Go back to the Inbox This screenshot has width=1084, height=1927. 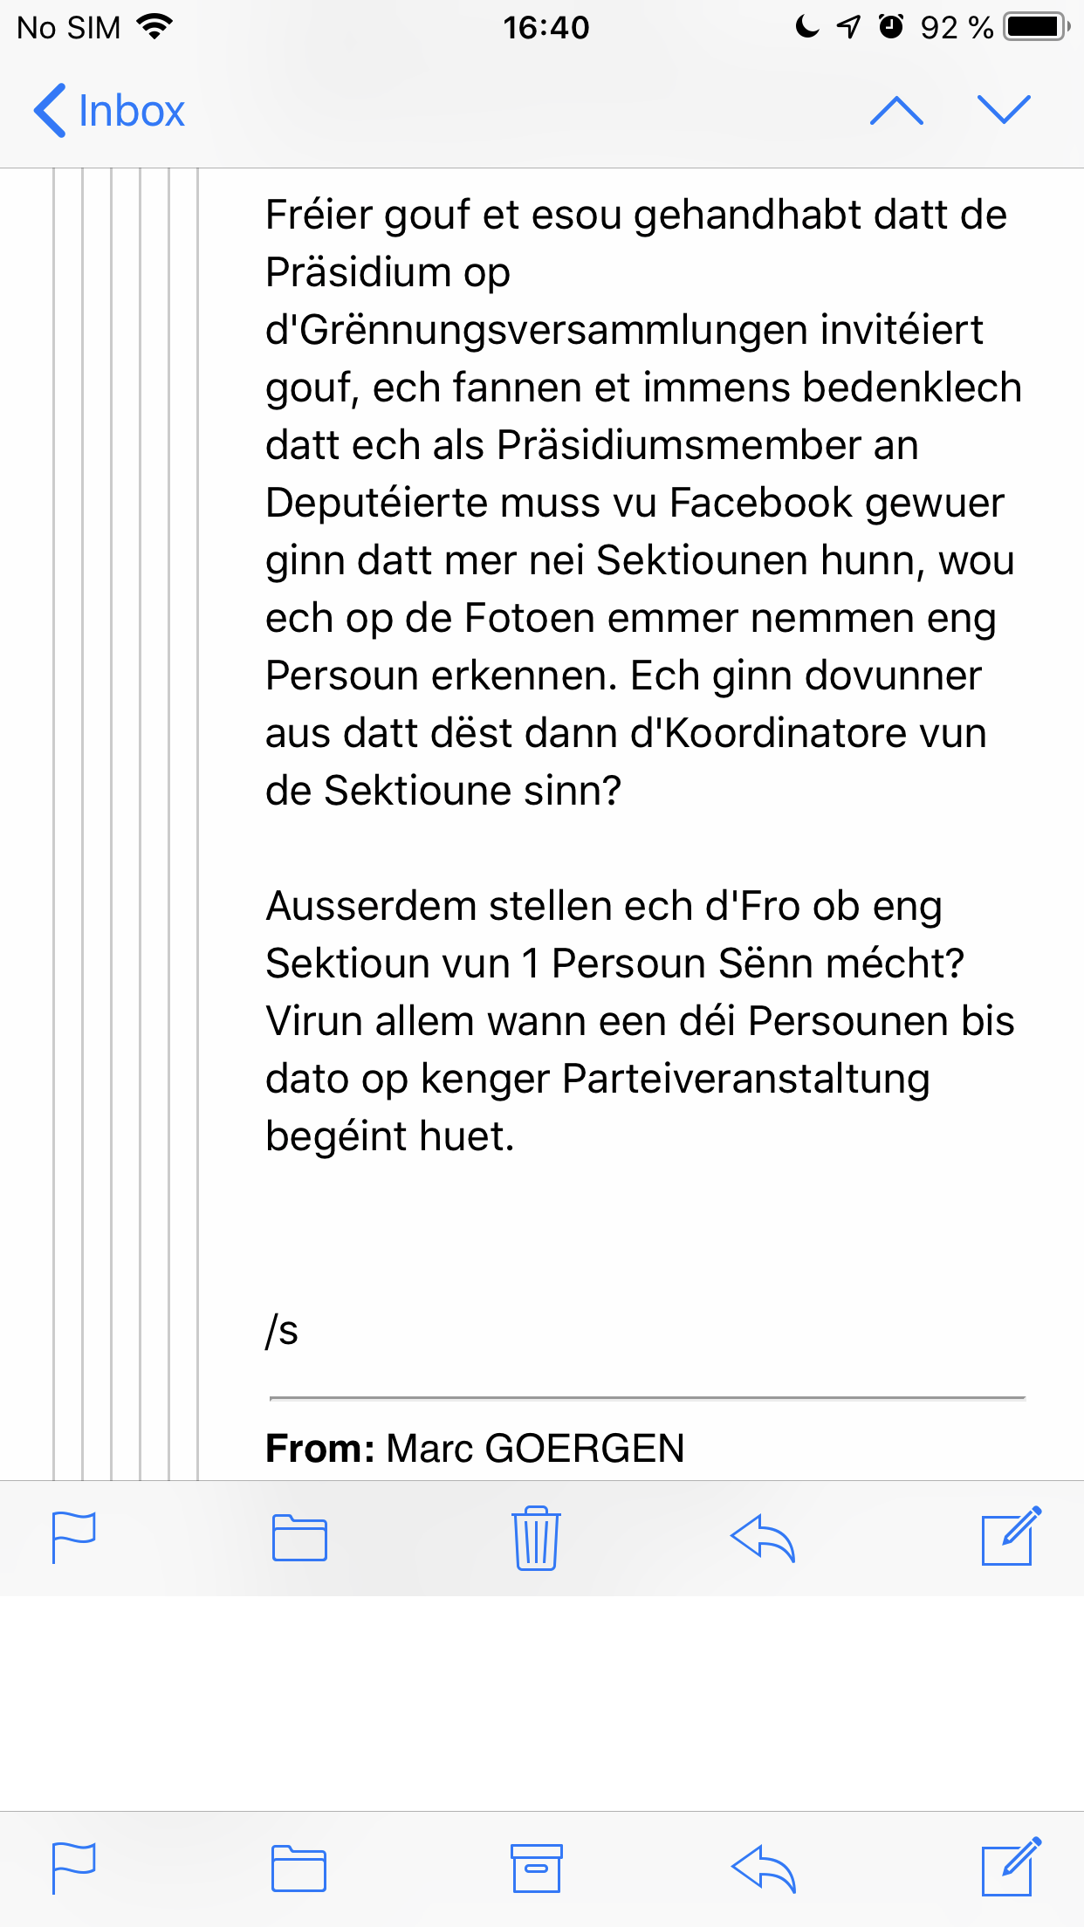[x=110, y=111]
